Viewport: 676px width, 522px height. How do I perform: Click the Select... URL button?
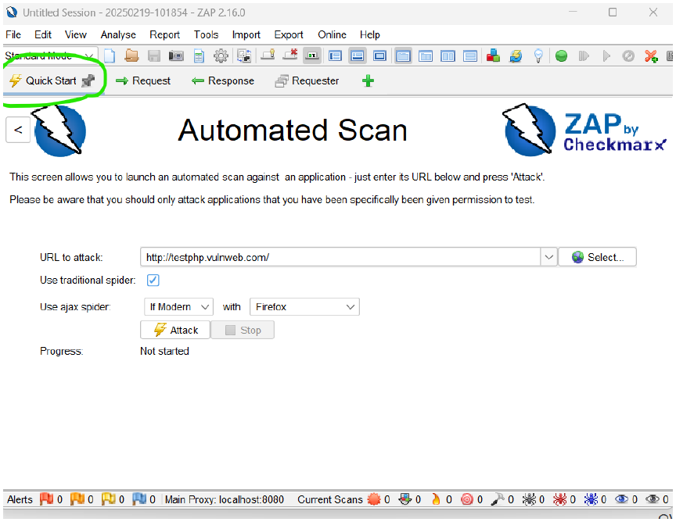(x=598, y=257)
